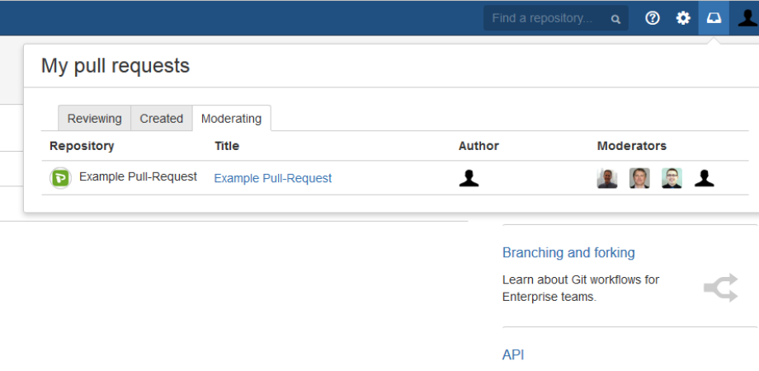The height and width of the screenshot is (371, 759).
Task: Select the third moderator avatar with glasses
Action: click(672, 178)
